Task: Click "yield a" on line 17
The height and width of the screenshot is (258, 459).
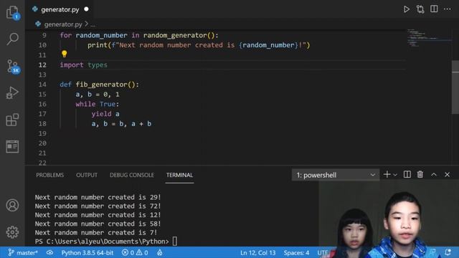Action: [x=105, y=114]
